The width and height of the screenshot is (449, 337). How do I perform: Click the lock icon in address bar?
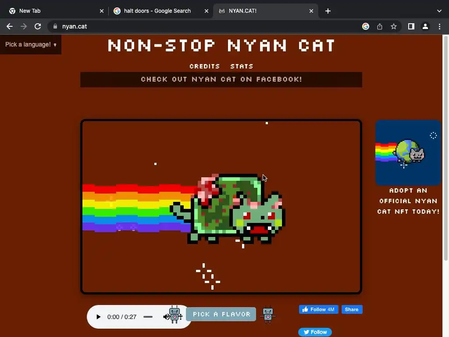[55, 26]
